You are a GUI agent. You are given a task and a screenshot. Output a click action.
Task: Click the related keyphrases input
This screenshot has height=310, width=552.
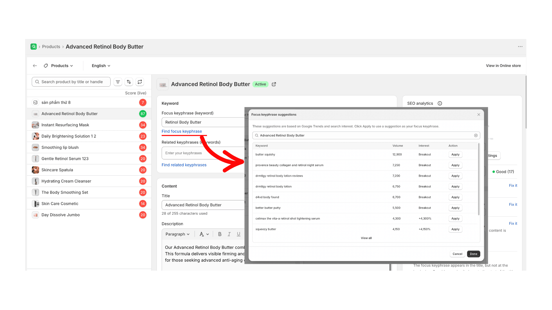click(x=203, y=153)
